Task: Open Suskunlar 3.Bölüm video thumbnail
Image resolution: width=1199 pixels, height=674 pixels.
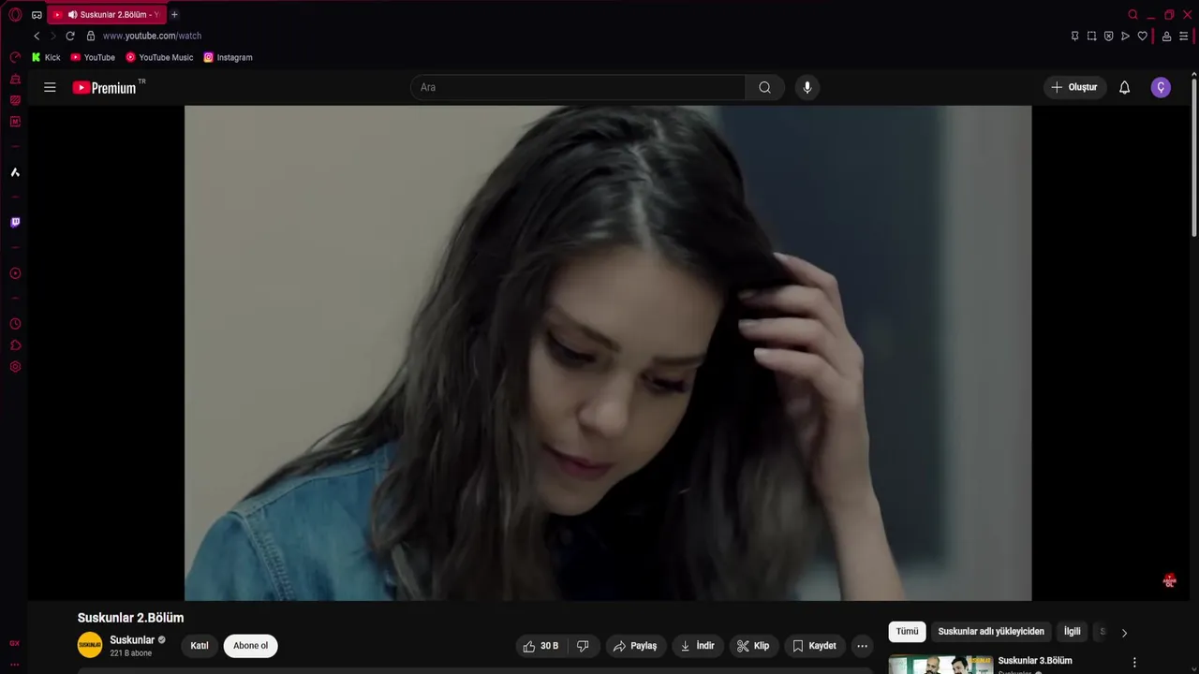Action: [x=940, y=665]
